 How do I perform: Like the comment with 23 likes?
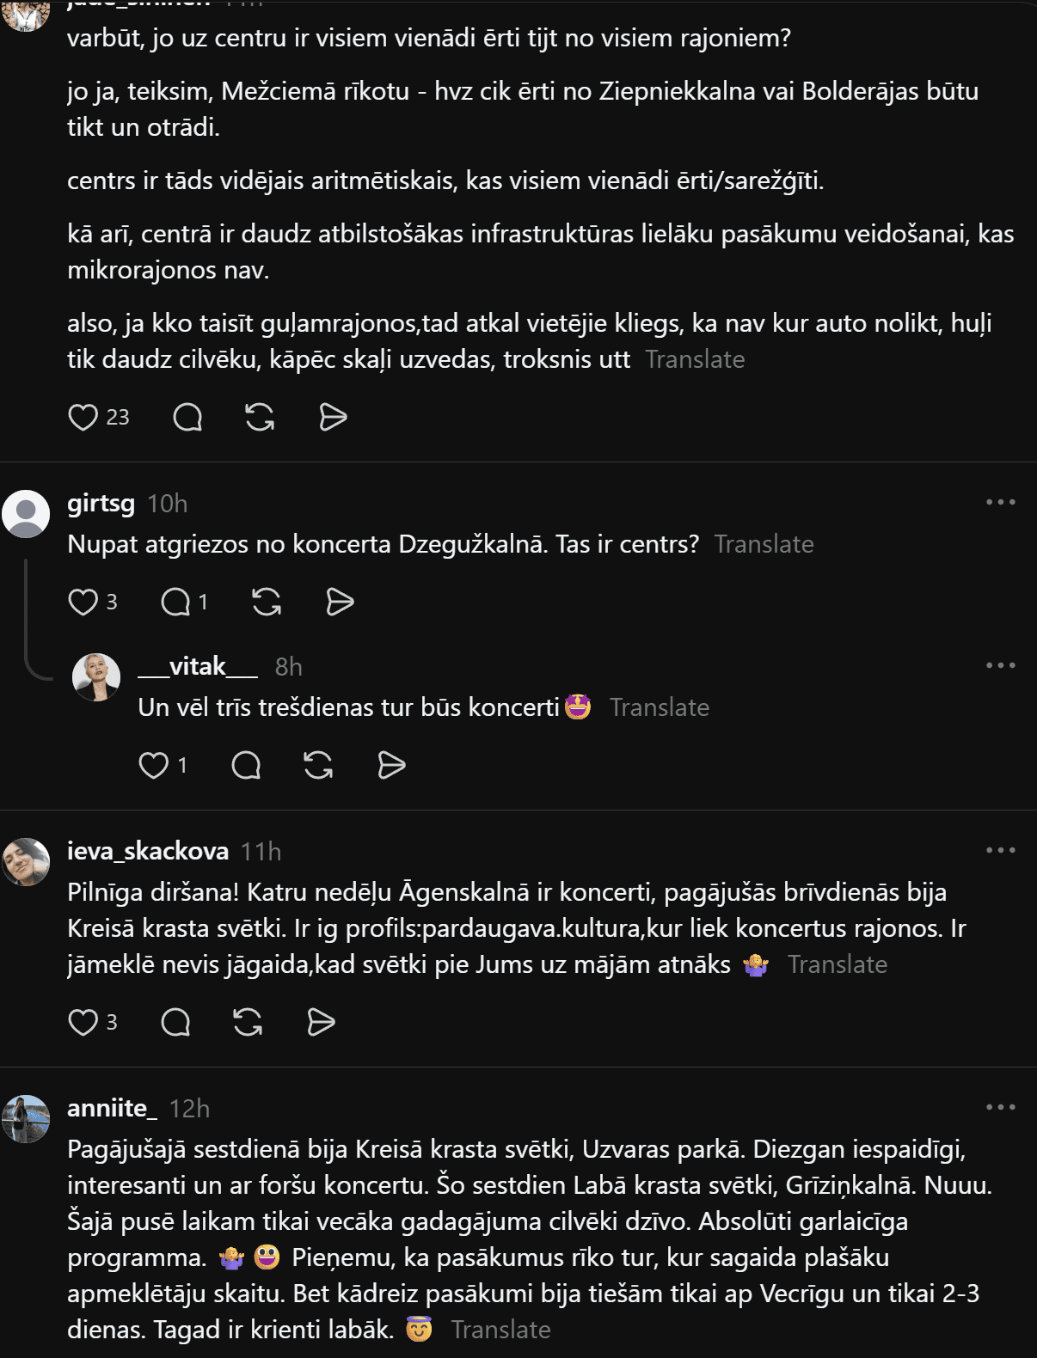click(83, 418)
